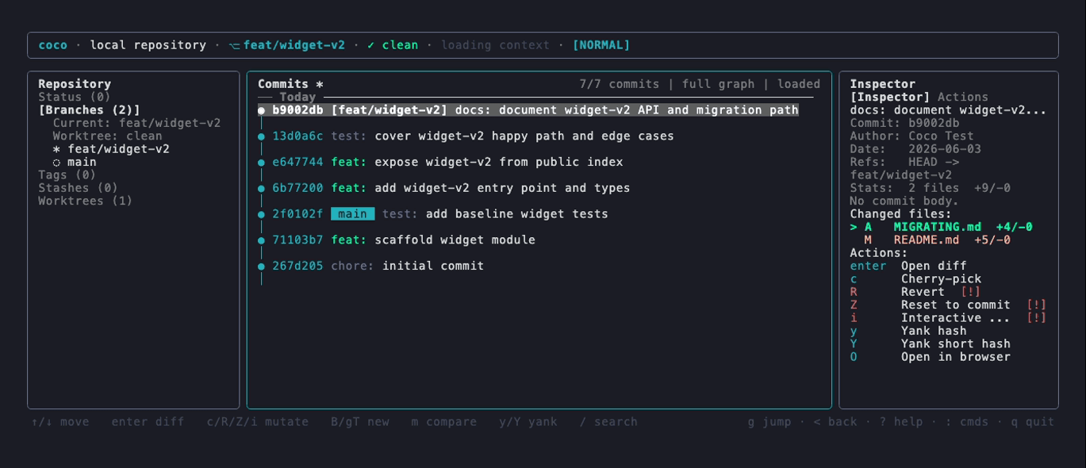
Task: Expand the Stashes (0) section
Action: coord(78,188)
